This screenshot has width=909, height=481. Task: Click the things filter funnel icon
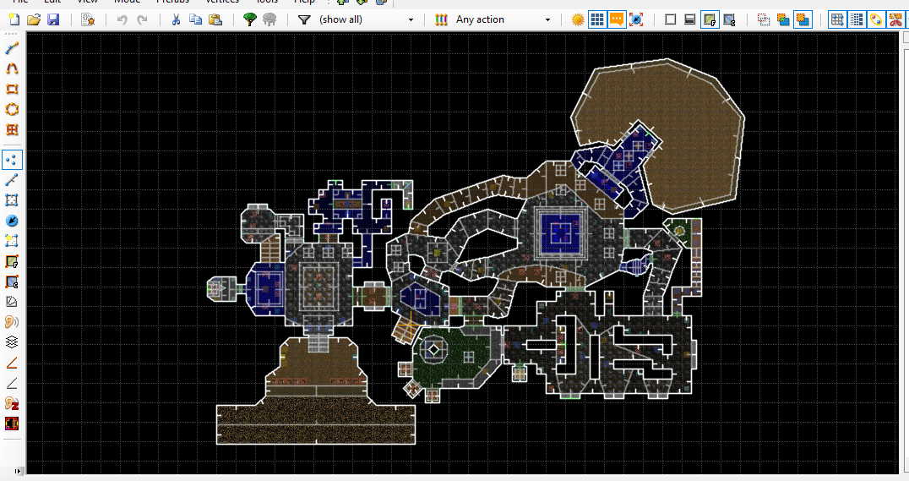click(x=304, y=19)
